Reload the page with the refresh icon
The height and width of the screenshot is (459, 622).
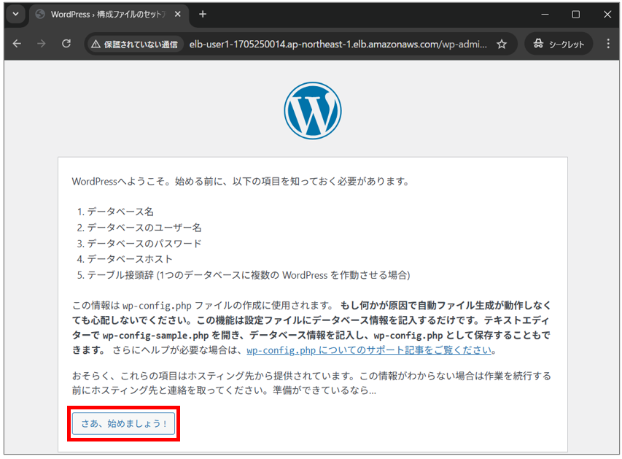click(x=66, y=44)
